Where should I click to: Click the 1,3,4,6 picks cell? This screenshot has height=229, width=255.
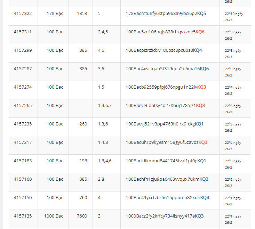click(x=105, y=161)
